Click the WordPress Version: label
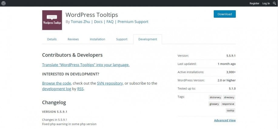 [x=191, y=80]
